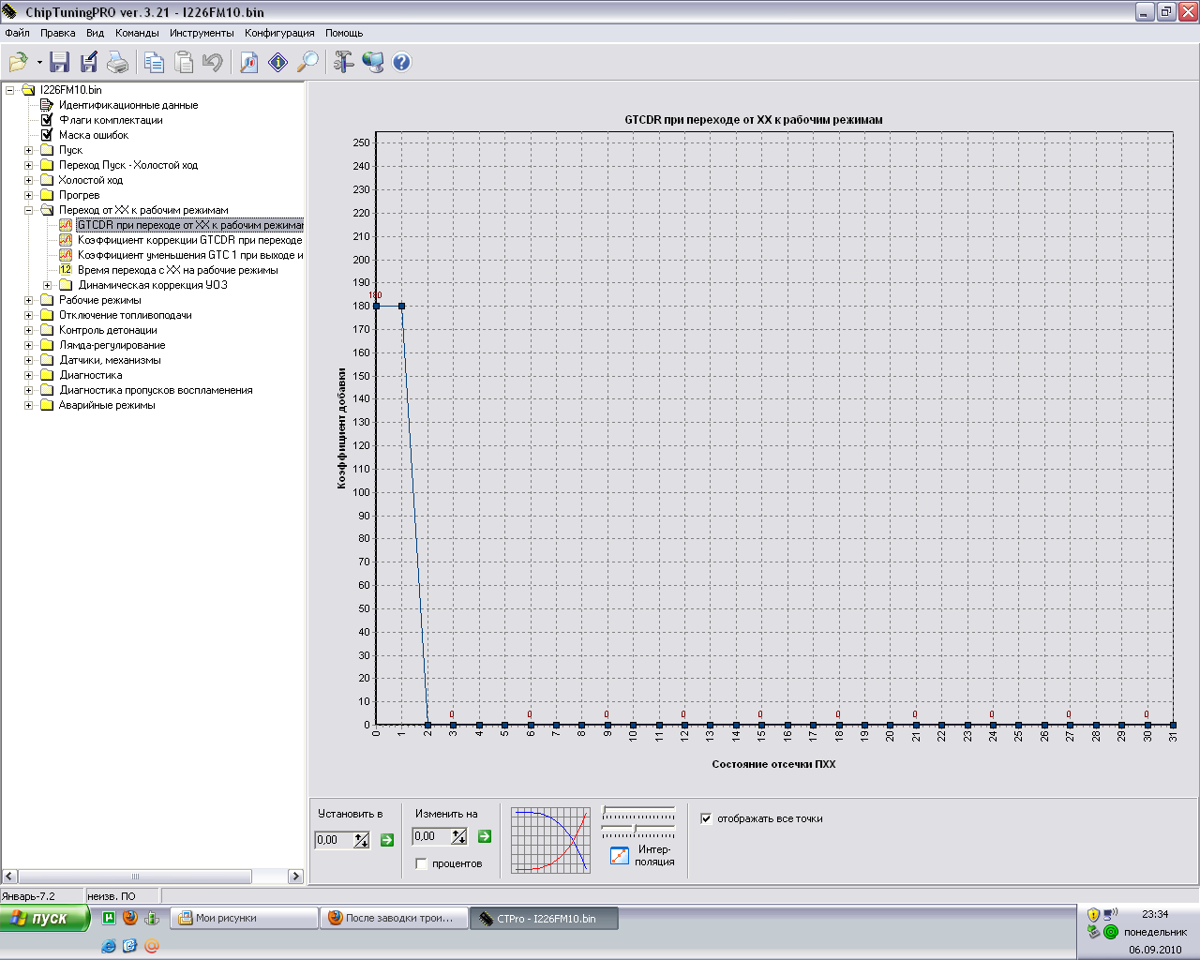1200x960 pixels.
Task: Expand the Рабочие режимы tree folder
Action: tap(29, 300)
